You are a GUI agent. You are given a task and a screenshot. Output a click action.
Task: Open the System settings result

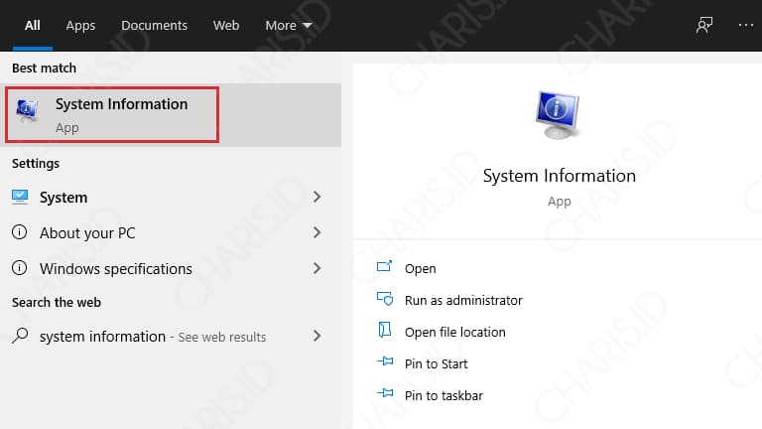pos(171,197)
